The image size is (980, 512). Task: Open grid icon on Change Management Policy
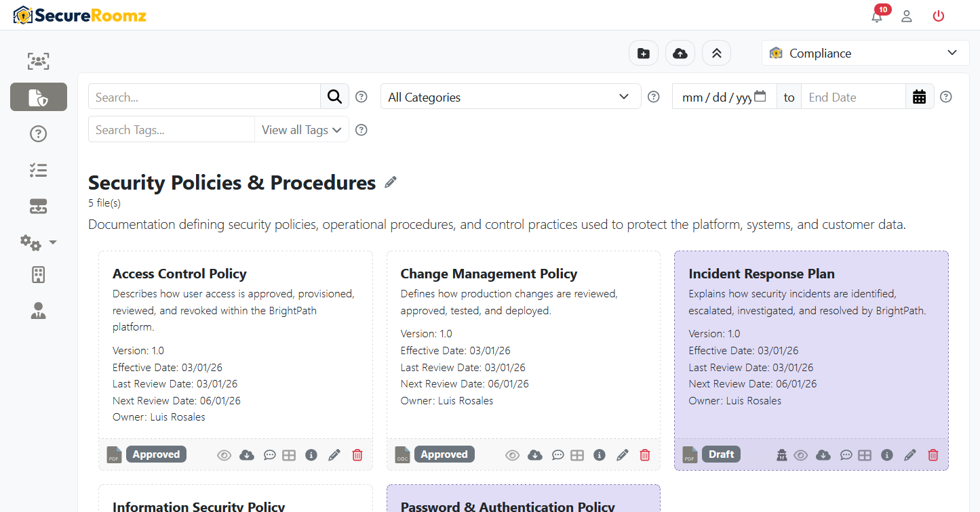tap(577, 455)
